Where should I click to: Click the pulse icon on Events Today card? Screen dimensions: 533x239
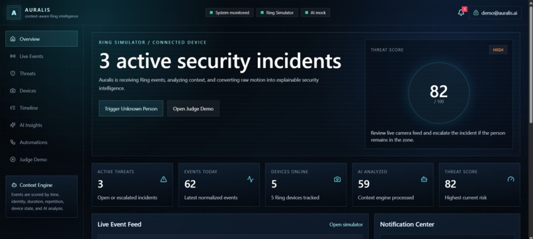(251, 180)
